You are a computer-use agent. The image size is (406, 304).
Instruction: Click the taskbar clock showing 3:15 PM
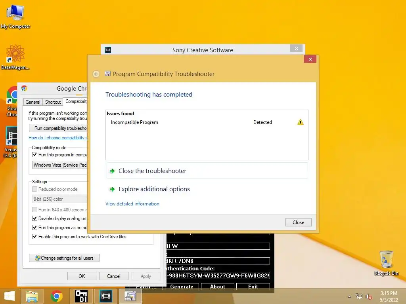tap(389, 296)
